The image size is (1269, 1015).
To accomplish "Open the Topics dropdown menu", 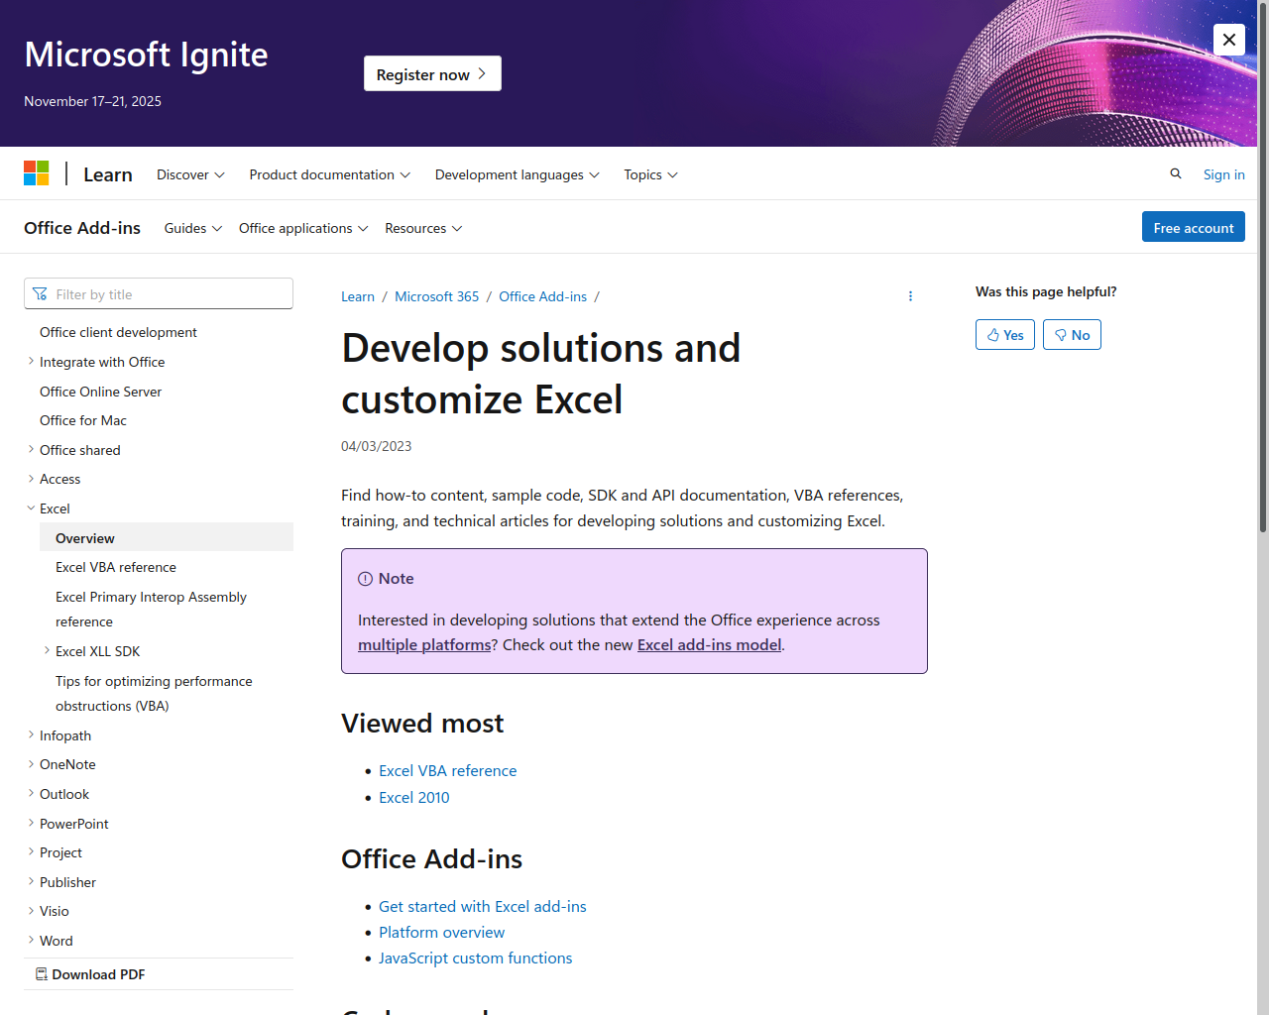I will (x=650, y=174).
